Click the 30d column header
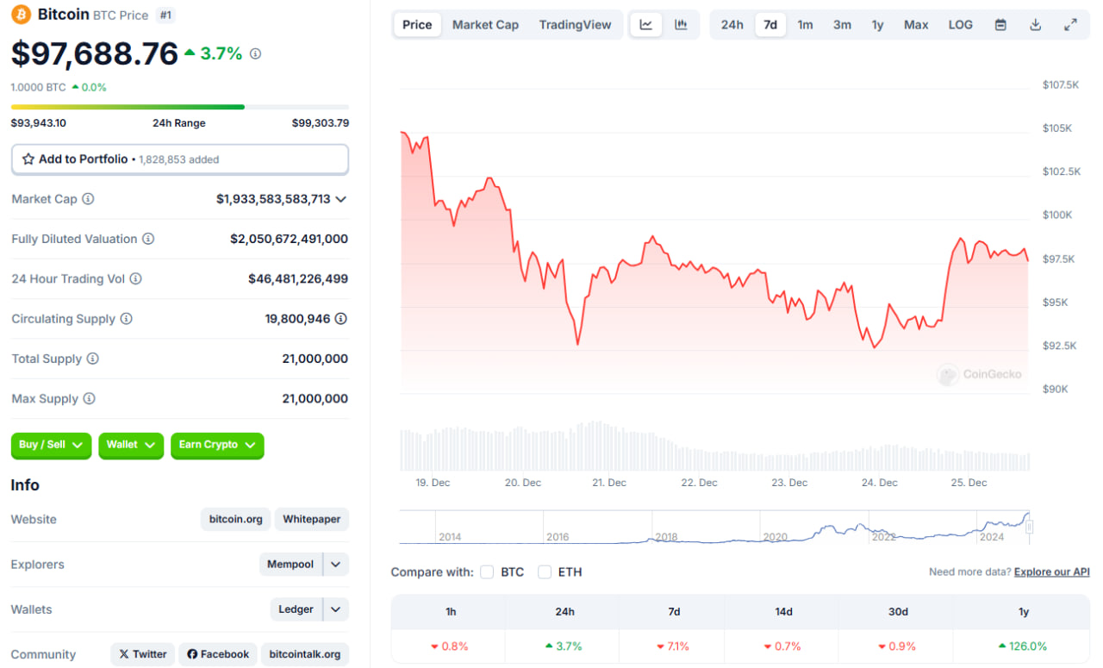The image size is (1103, 668). 898,612
